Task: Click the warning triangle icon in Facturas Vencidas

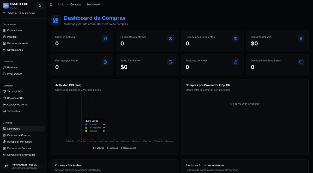Action: click(236, 62)
